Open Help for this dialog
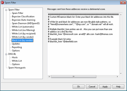127x91 pixels. [x=118, y=87]
